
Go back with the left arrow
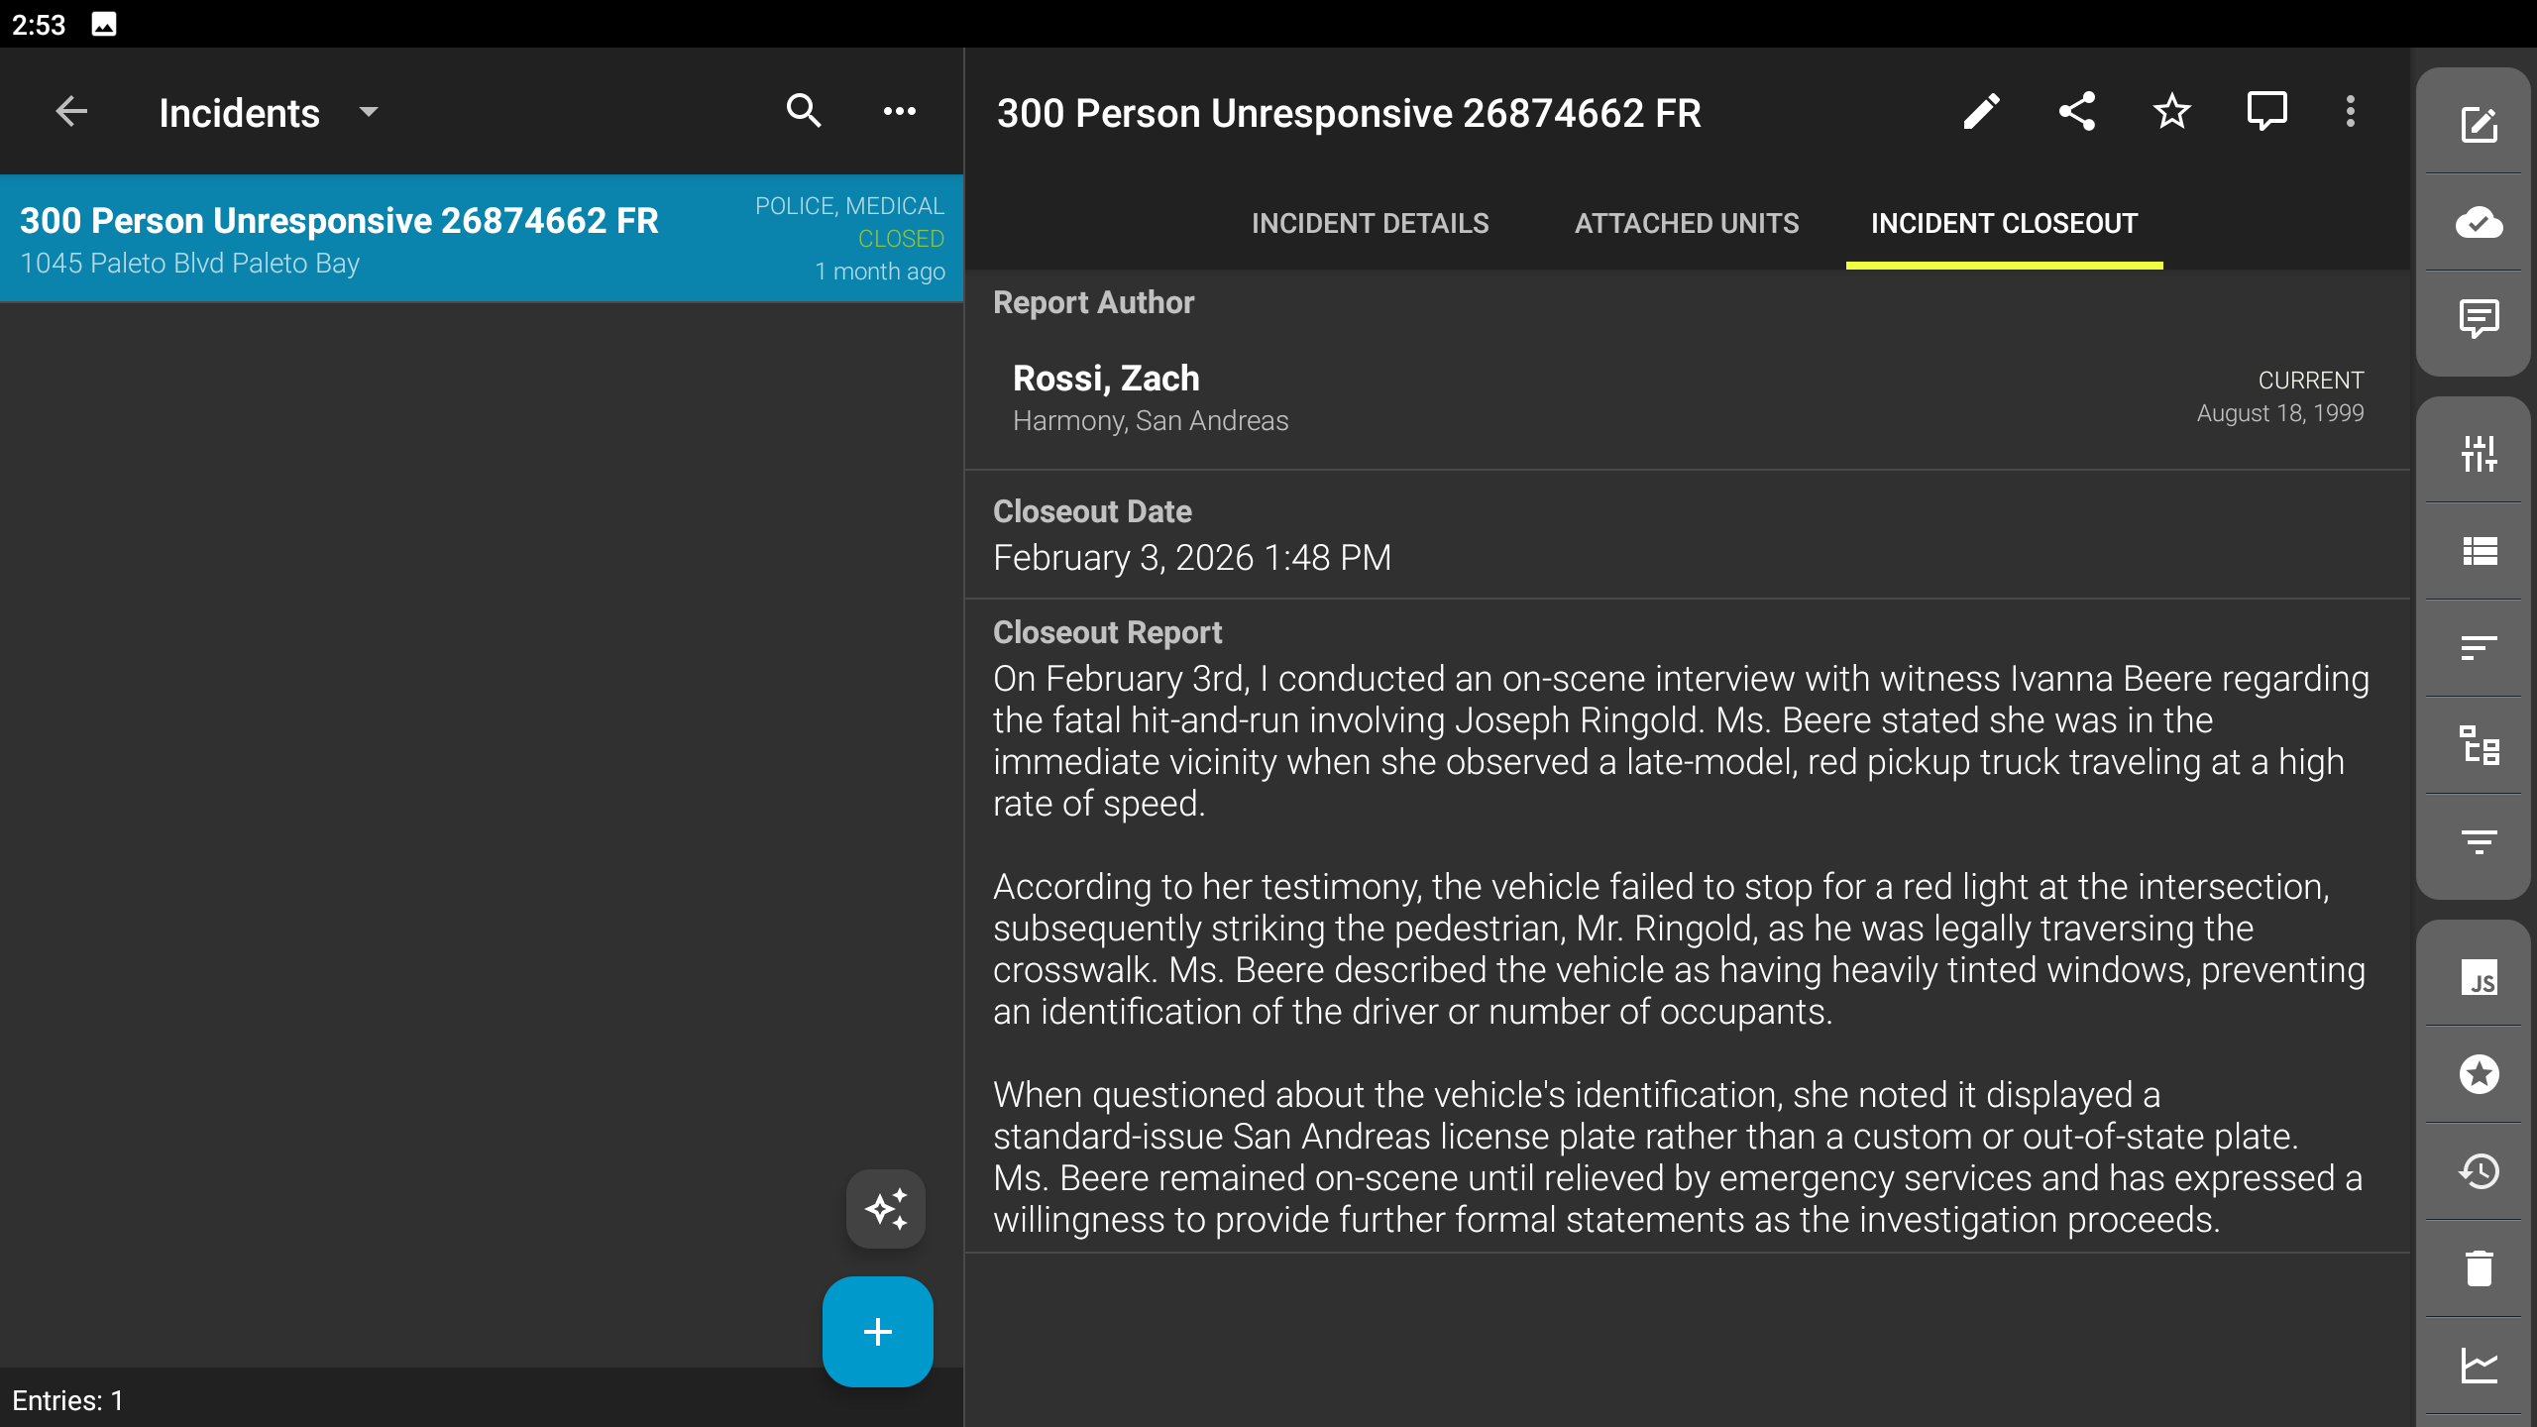click(x=71, y=112)
